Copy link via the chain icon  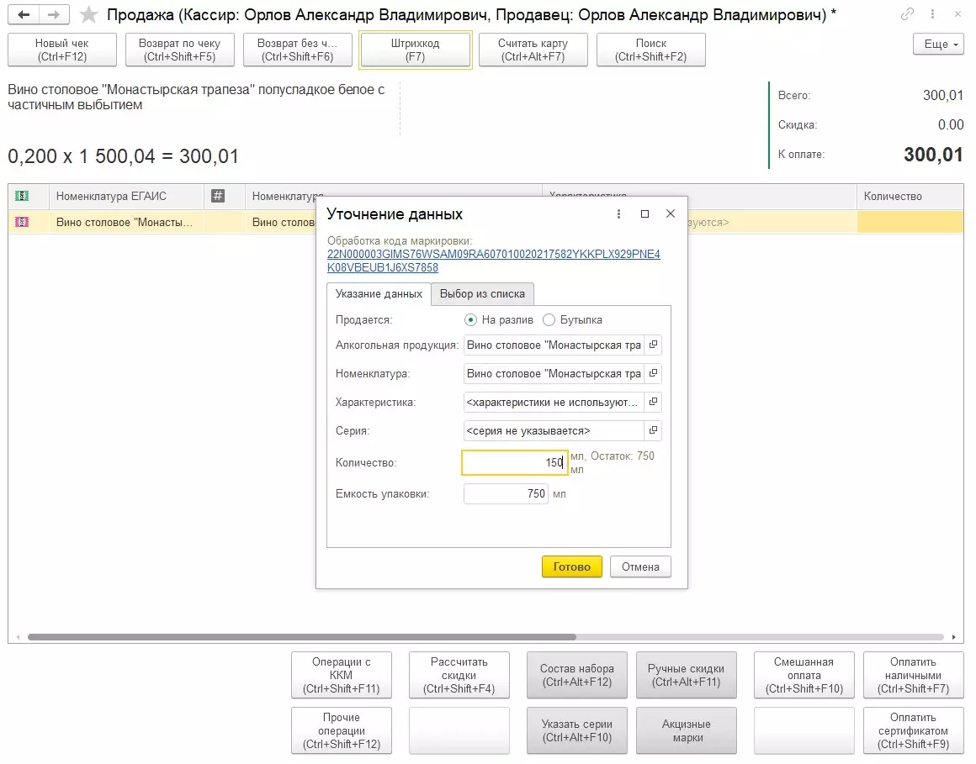point(908,13)
